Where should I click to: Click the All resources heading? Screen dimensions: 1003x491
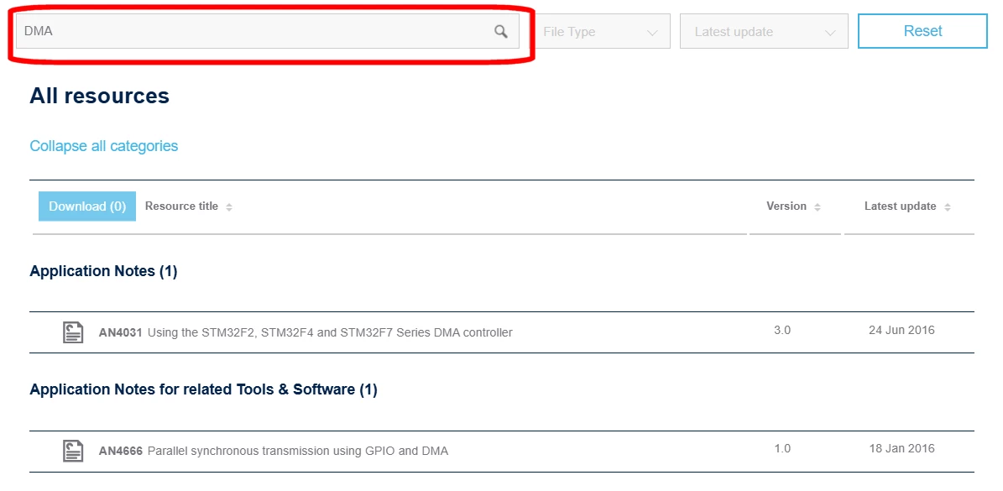[x=99, y=96]
